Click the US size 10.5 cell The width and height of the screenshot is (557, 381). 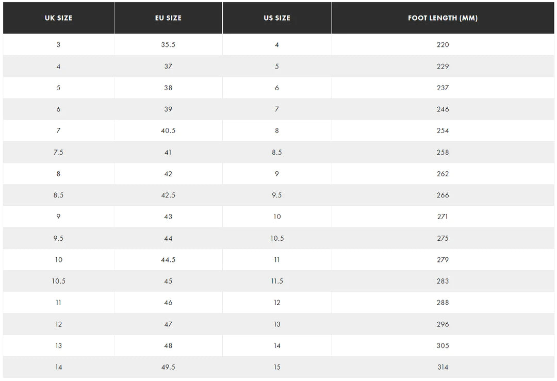(277, 239)
